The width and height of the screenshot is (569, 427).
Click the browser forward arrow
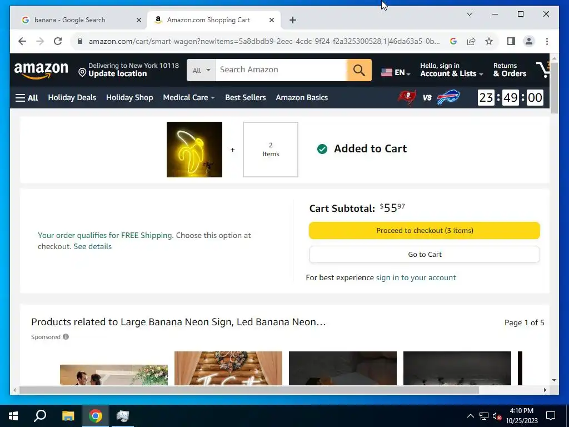(x=40, y=41)
